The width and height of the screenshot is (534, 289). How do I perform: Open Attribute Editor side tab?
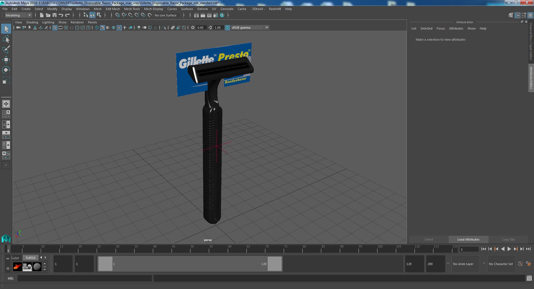click(531, 78)
